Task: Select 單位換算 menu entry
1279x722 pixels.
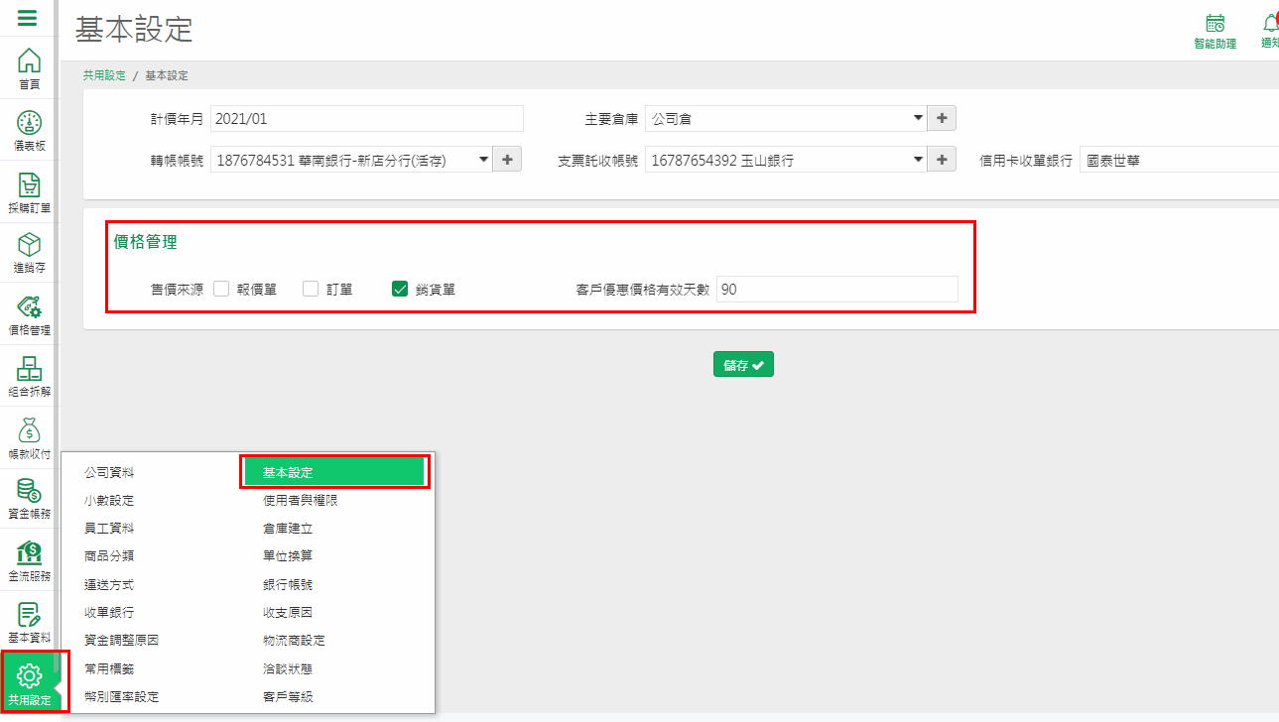Action: coord(288,555)
